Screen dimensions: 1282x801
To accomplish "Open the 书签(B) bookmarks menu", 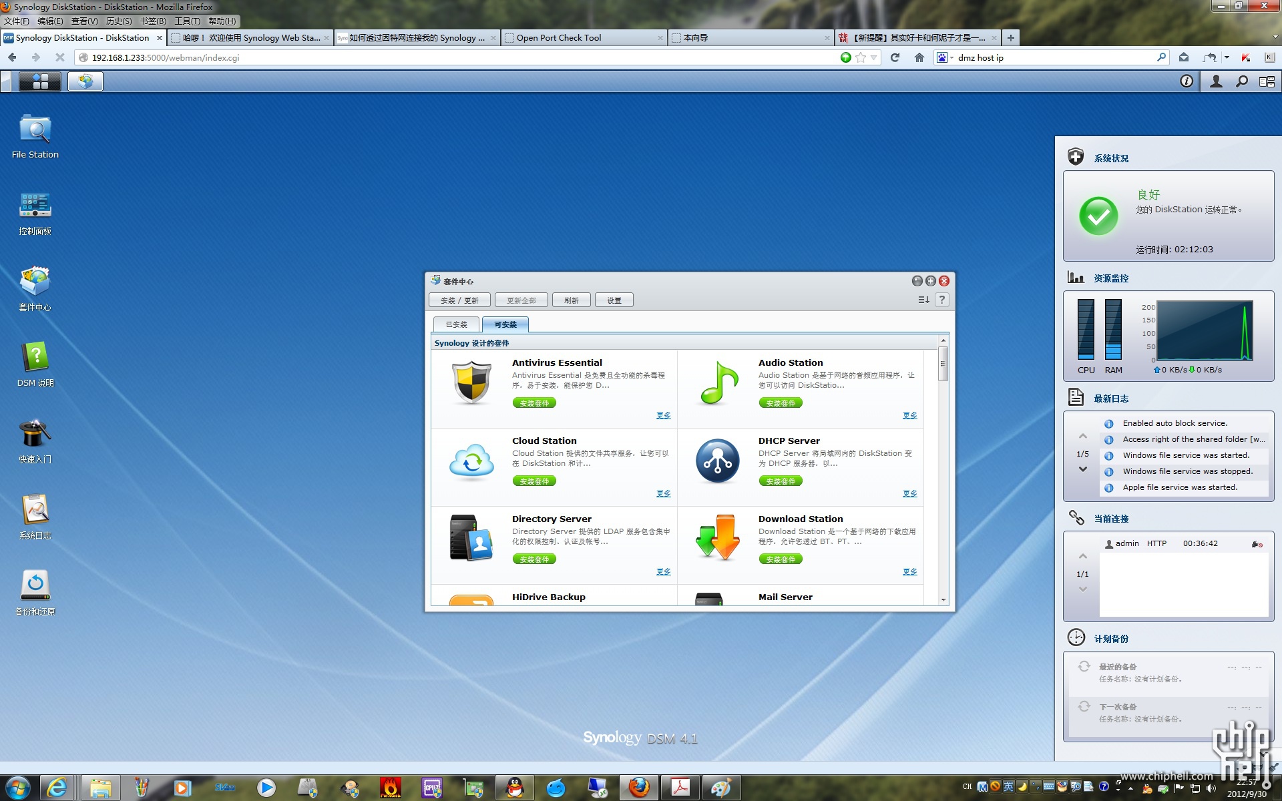I will pos(153,21).
